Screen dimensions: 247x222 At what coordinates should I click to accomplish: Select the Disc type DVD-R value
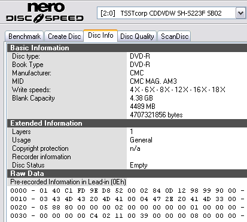[x=140, y=56]
